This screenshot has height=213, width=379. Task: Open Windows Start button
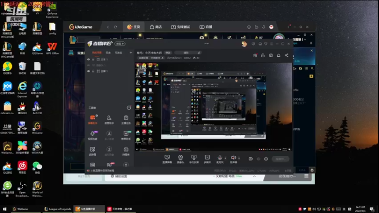coord(4,209)
